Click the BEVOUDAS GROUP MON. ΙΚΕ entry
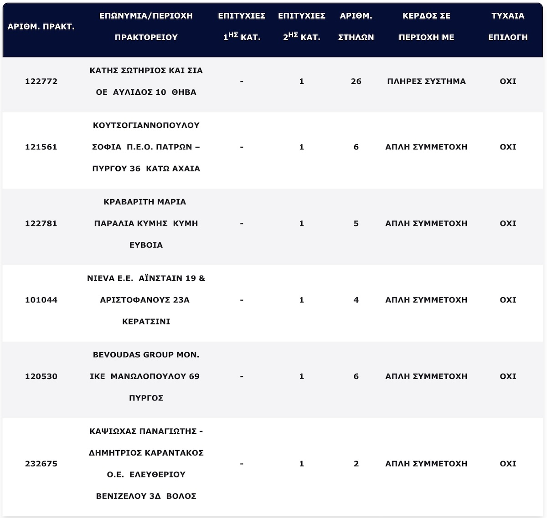This screenshot has height=518, width=547. [x=146, y=376]
